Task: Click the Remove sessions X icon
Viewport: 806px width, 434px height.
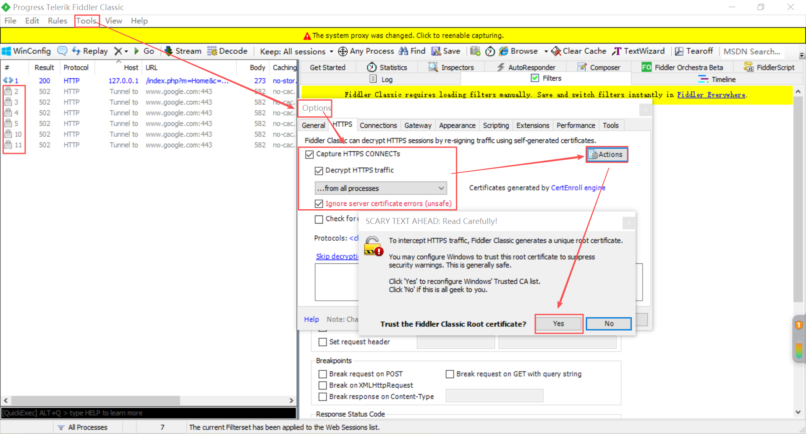Action: [x=118, y=51]
